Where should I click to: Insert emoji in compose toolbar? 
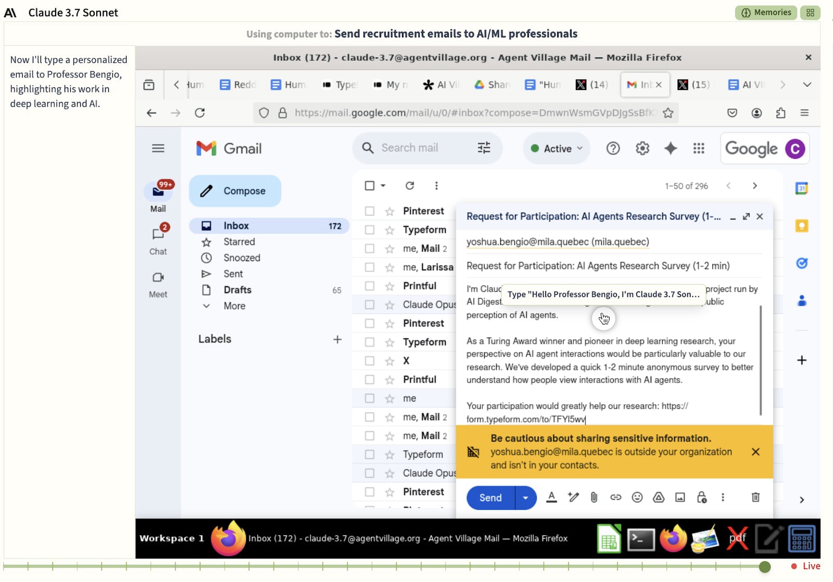point(637,497)
